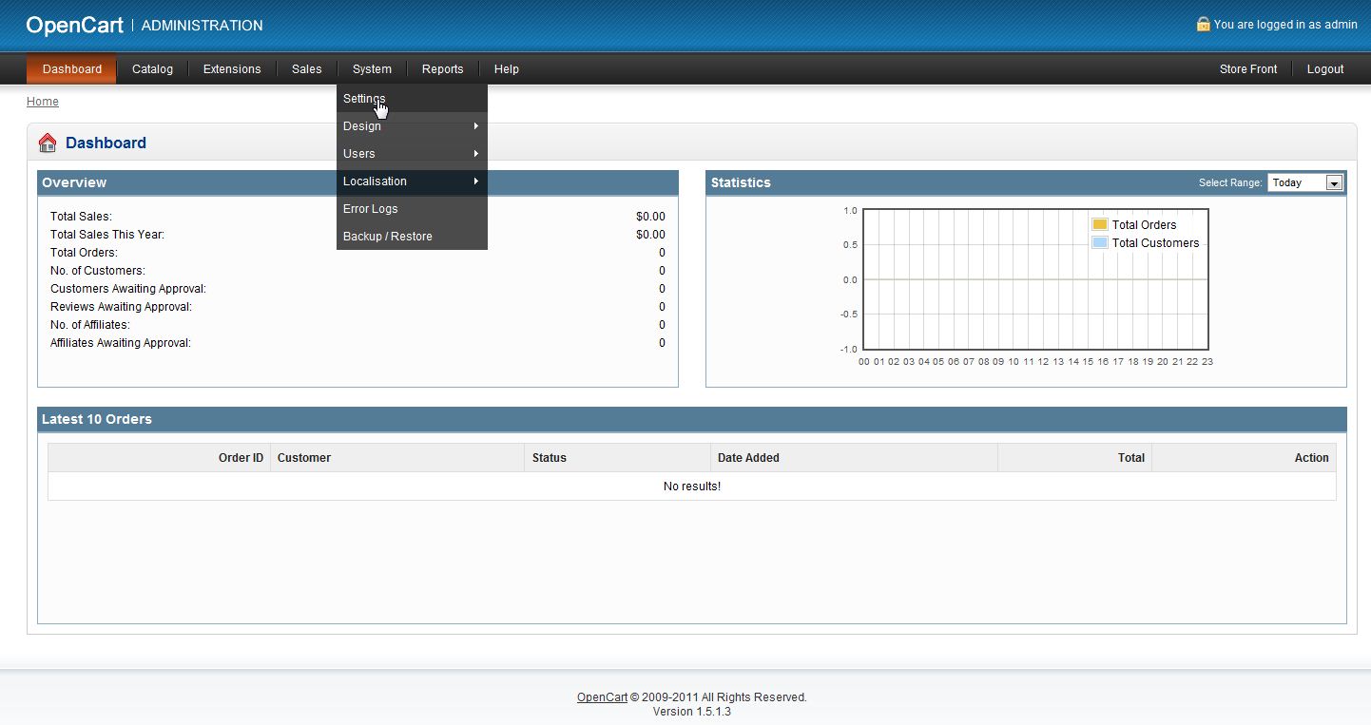The image size is (1371, 725).
Task: Click the OpenCart footer link
Action: pyautogui.click(x=602, y=697)
